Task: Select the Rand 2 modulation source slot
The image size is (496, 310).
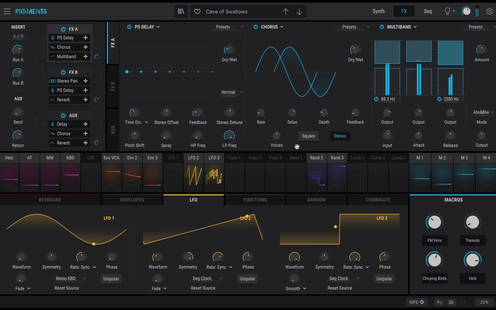Action: point(316,173)
